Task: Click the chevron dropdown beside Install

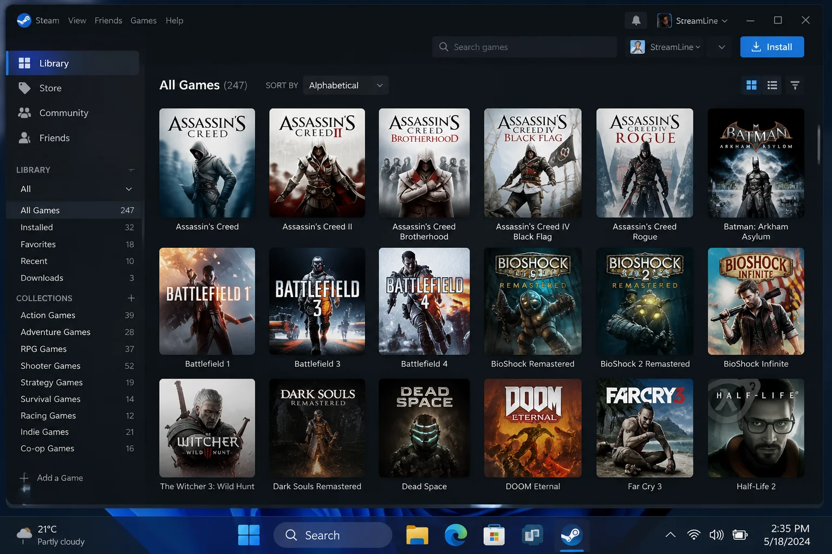Action: point(721,47)
